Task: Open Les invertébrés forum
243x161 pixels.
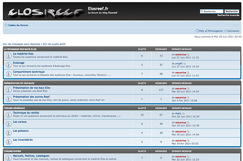Action: coord(23,140)
